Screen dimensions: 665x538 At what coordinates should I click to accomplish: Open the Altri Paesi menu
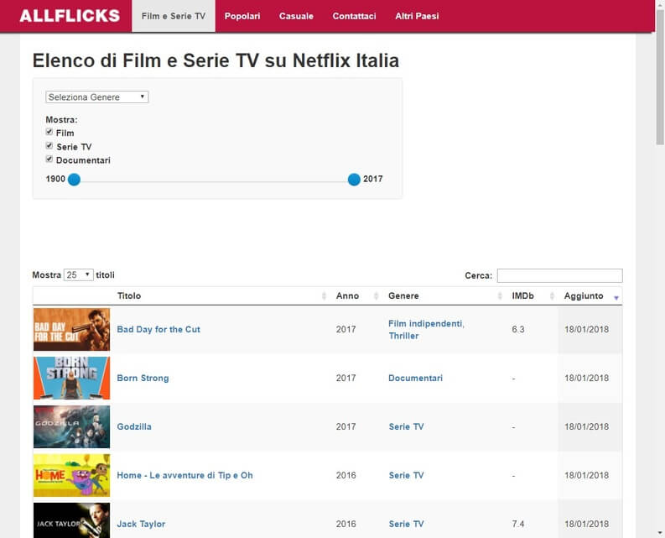pos(417,16)
